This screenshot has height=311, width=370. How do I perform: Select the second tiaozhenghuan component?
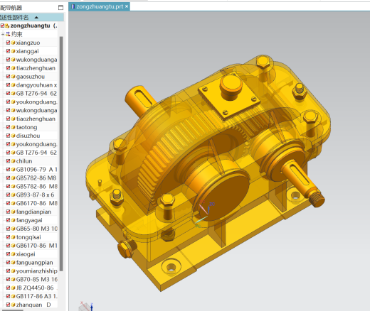(36, 119)
